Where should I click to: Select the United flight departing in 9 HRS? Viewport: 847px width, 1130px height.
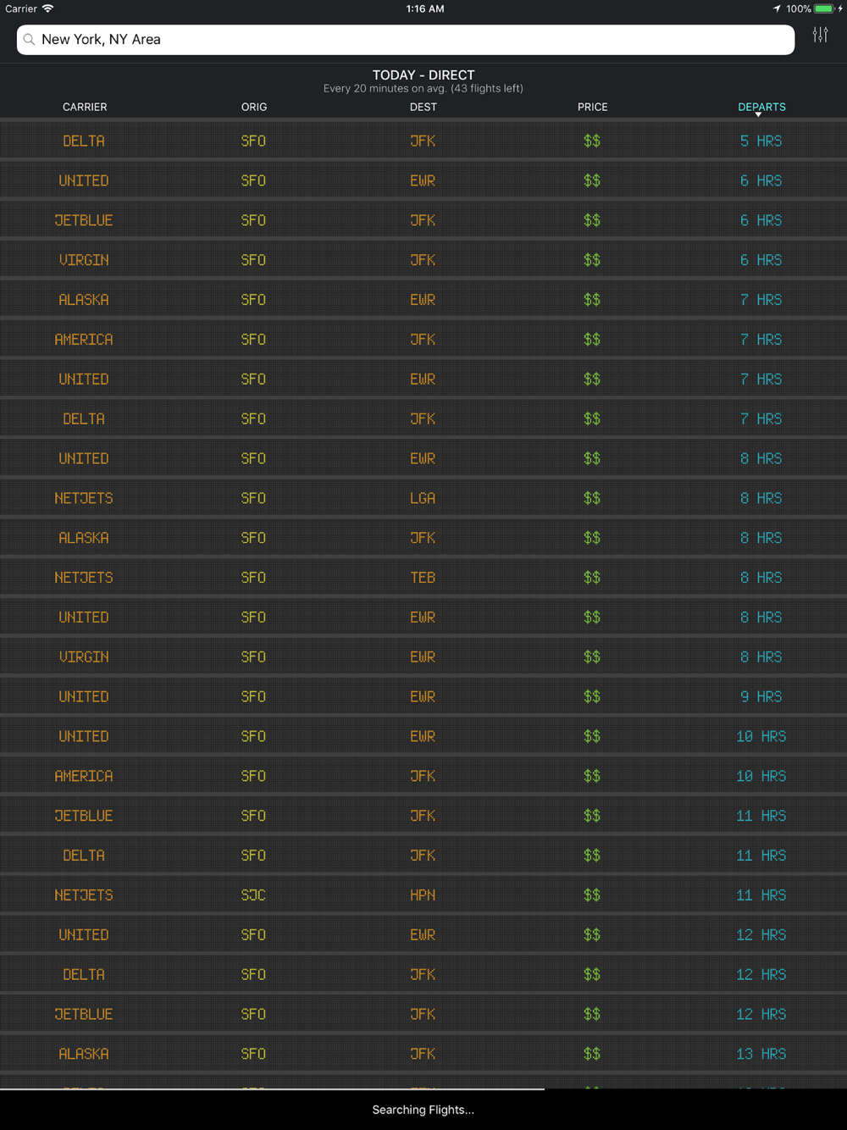pos(423,696)
